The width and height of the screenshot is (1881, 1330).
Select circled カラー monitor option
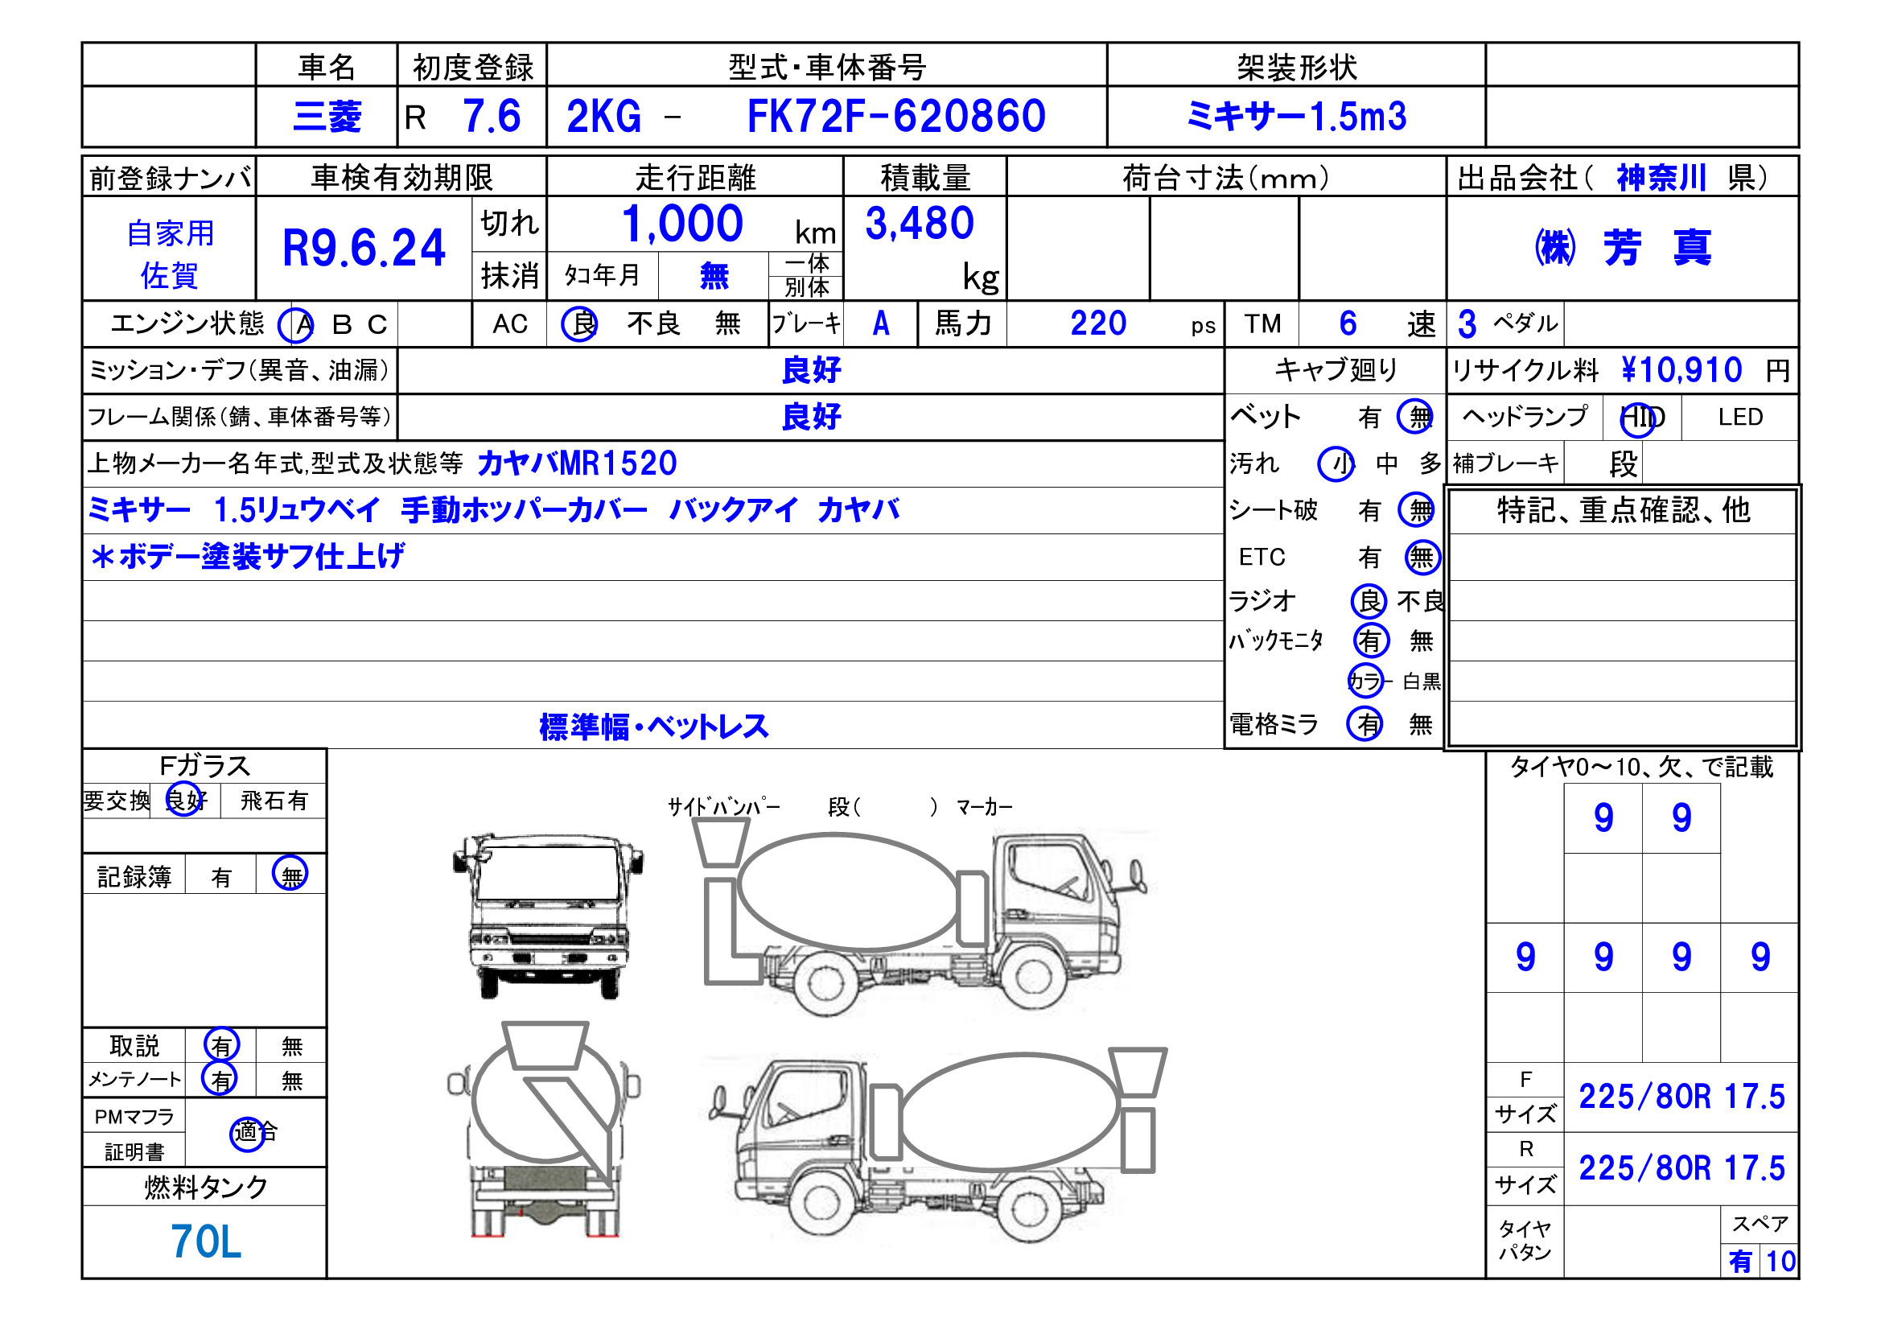coord(1365,681)
